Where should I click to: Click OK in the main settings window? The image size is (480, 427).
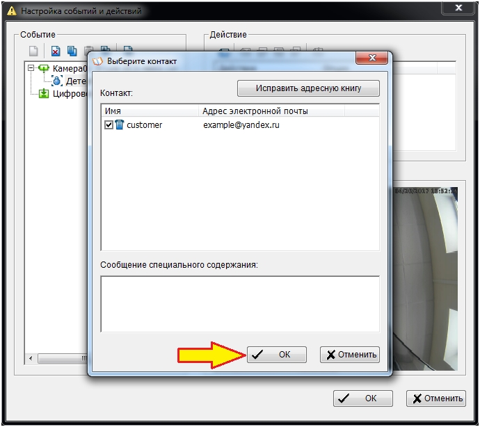coord(362,398)
